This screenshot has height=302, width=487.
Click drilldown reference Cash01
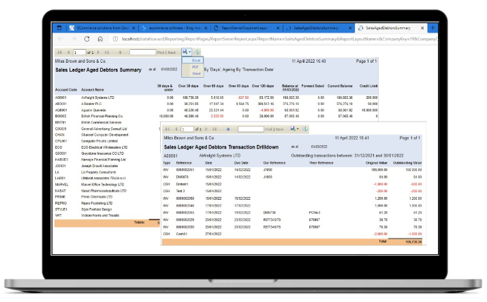[182, 234]
